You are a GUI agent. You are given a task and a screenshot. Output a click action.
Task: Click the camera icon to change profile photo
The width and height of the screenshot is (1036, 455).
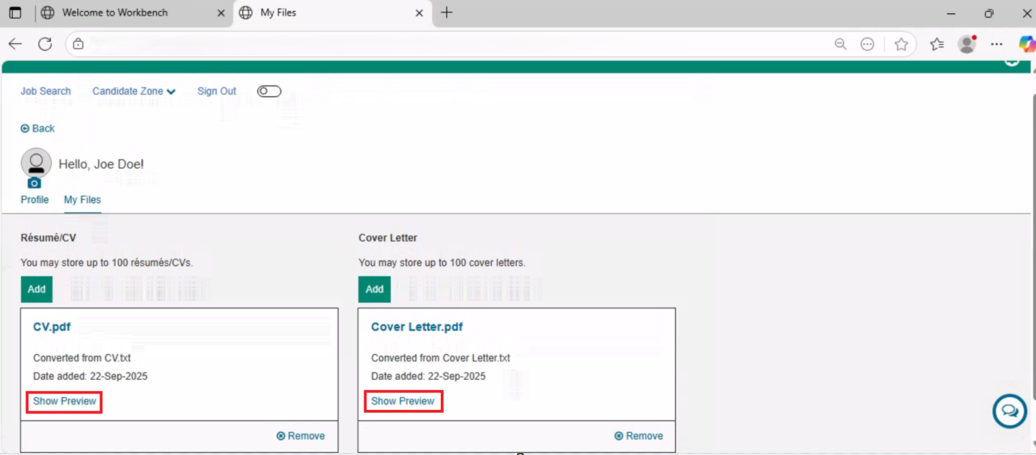34,184
